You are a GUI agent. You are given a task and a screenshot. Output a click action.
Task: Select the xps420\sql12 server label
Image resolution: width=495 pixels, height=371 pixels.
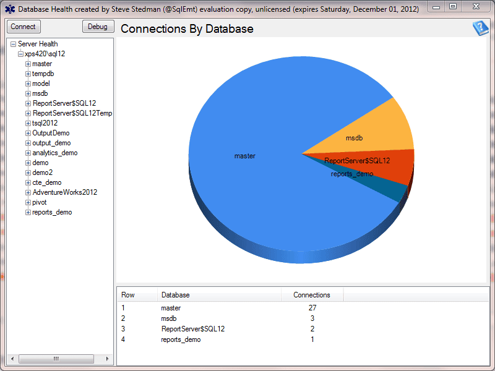45,54
